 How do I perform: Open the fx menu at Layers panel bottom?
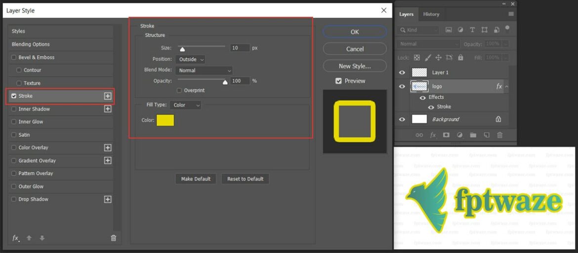(433, 135)
